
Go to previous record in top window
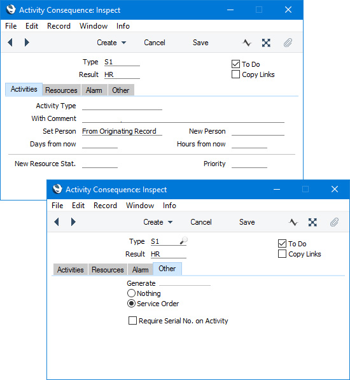tap(10, 43)
